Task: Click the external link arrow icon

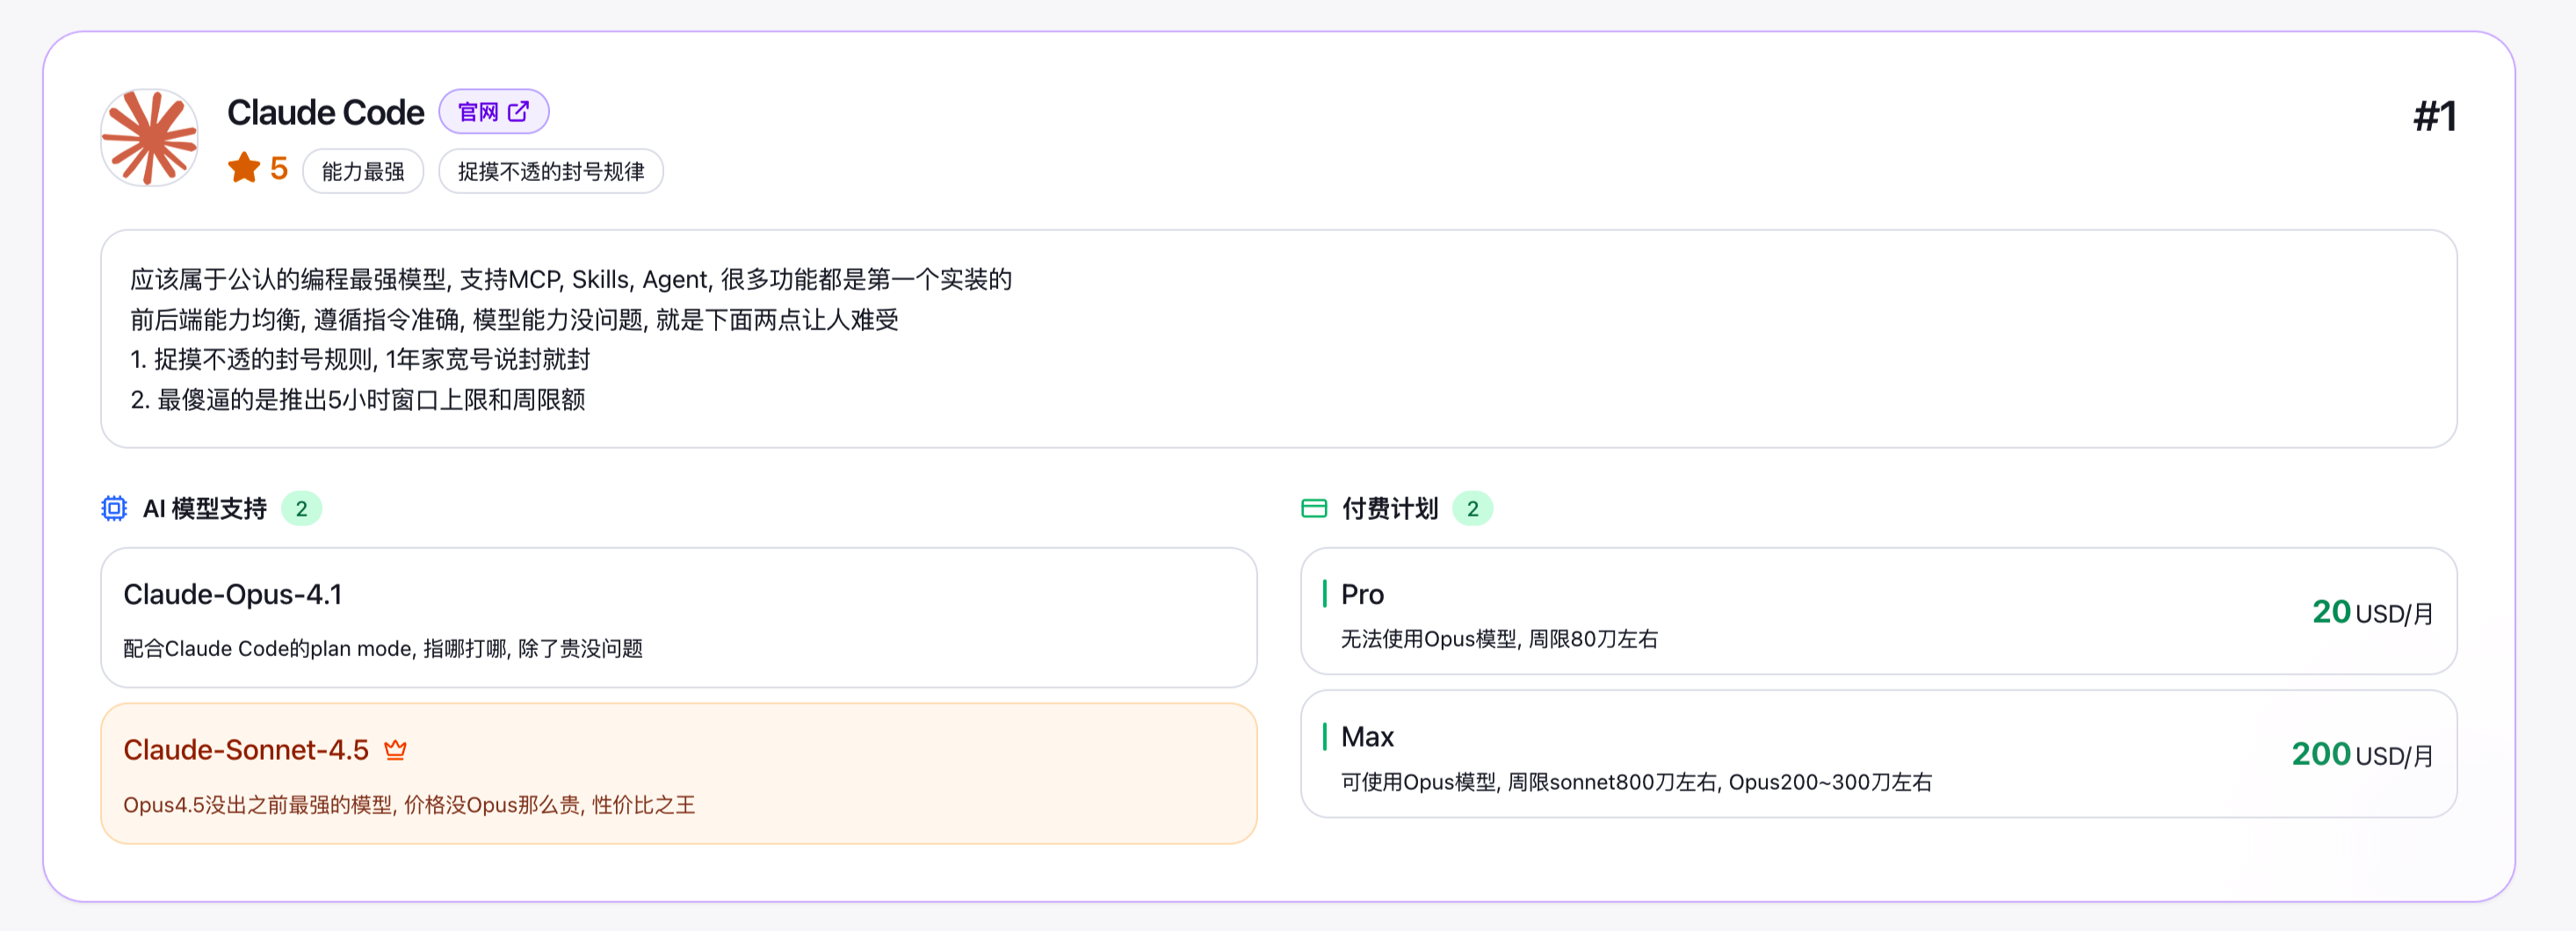Action: 518,112
